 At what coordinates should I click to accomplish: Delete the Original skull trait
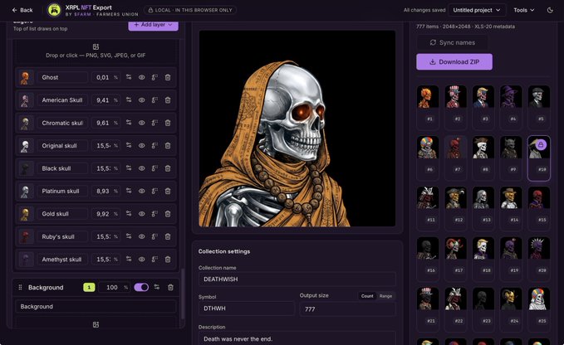(168, 145)
